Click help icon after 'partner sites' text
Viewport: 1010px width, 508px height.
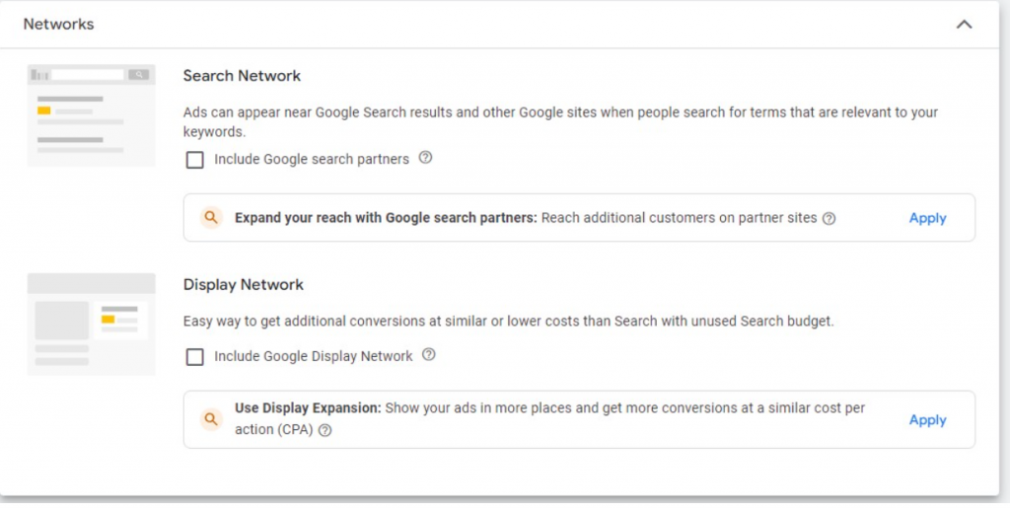point(829,219)
